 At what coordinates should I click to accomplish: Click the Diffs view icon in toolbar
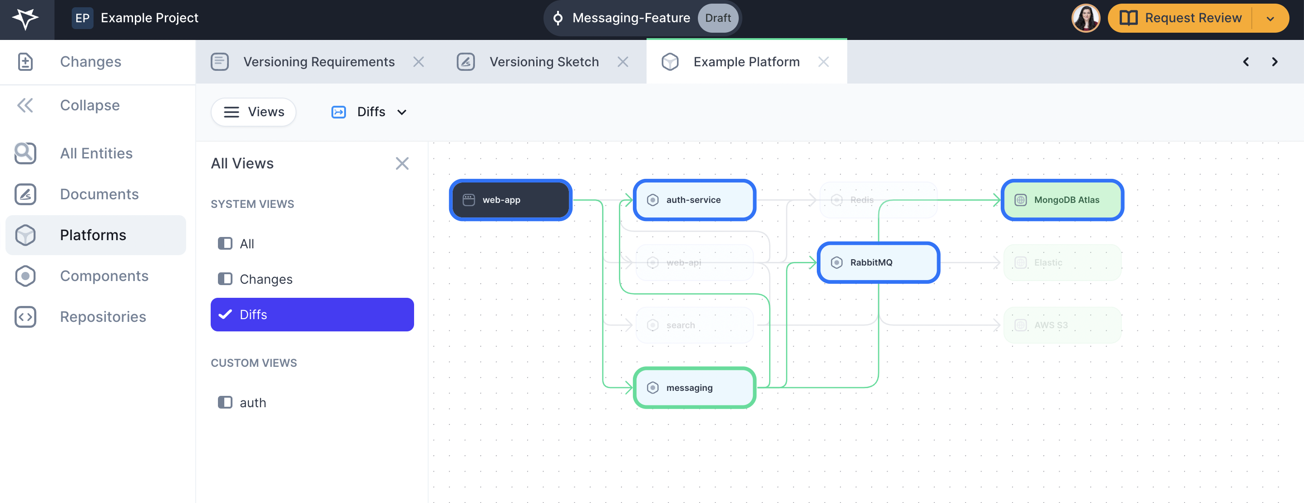(339, 112)
